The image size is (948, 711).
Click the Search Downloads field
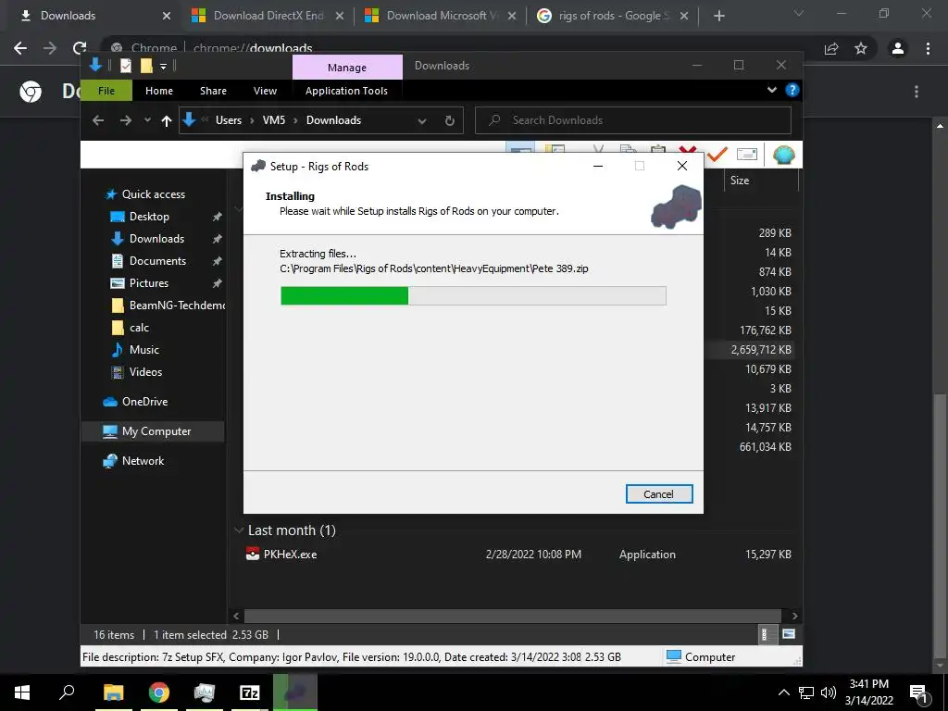pos(633,120)
